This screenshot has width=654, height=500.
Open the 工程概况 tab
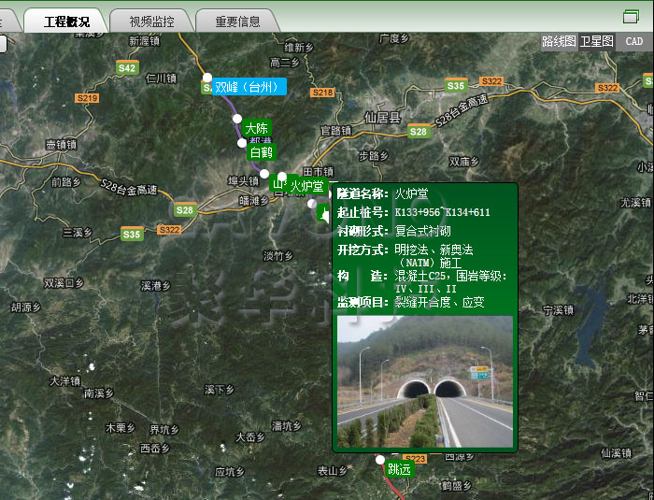point(65,21)
